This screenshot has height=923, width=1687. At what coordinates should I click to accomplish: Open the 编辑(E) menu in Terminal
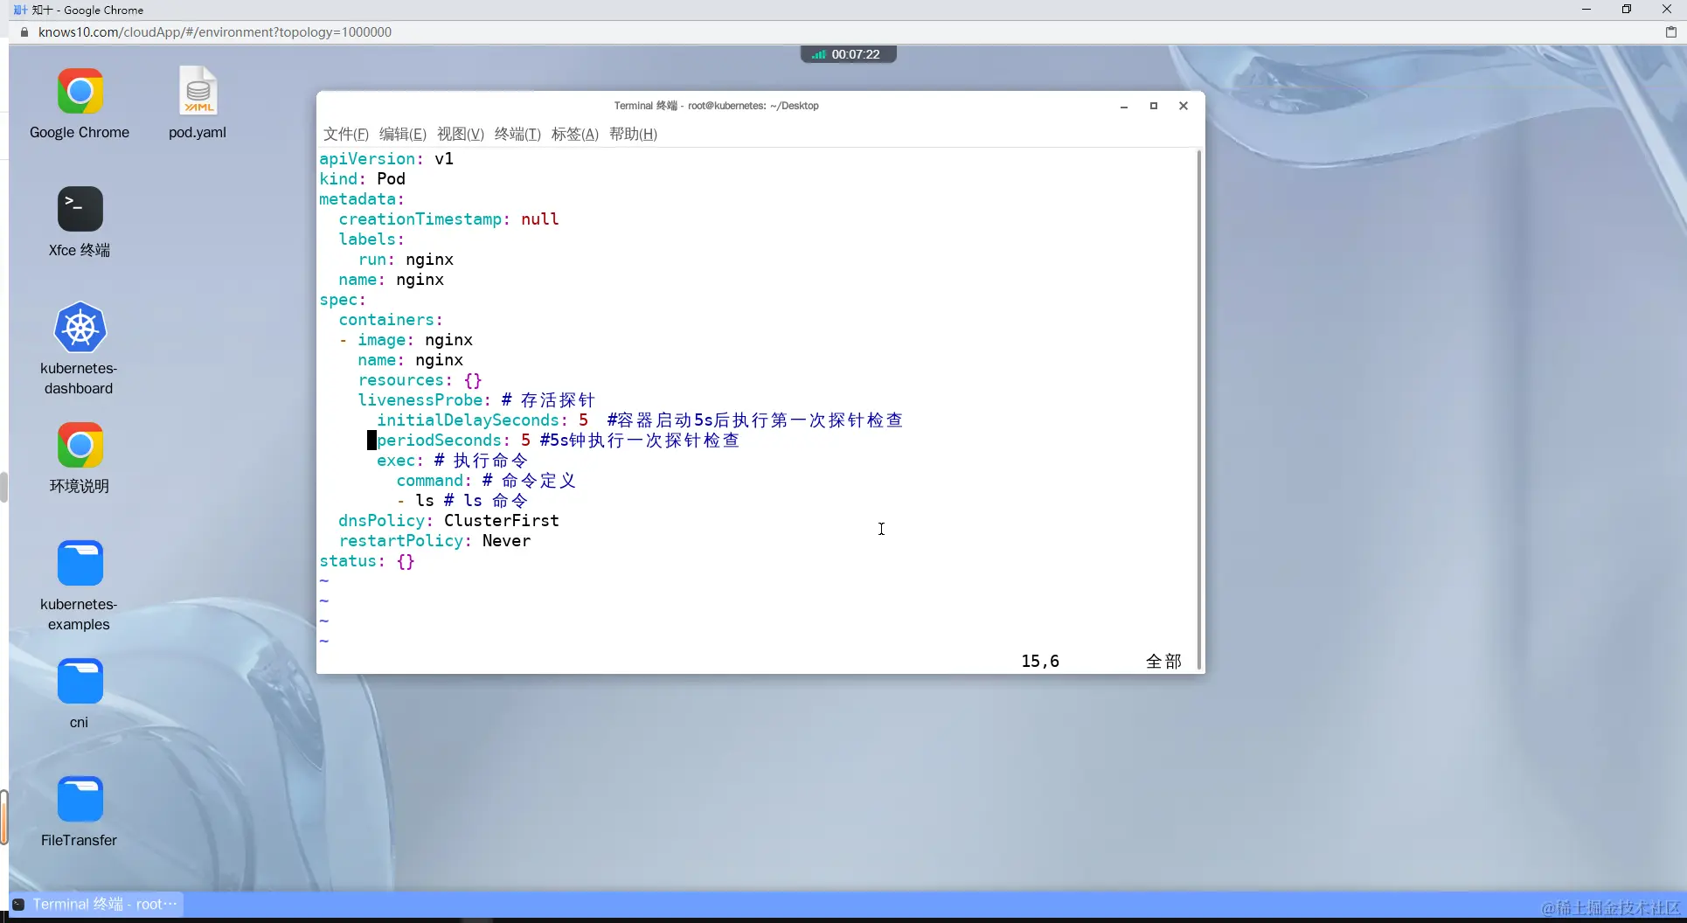pos(403,134)
